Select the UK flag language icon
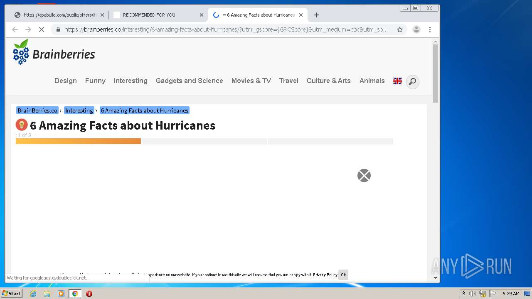 [397, 81]
